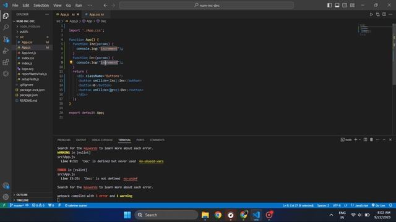
Task: Click the Spaces: 2 indentation setting
Action: [323, 205]
